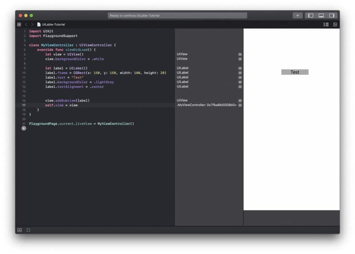The width and height of the screenshot is (355, 254).
Task: Toggle the right inspector panel
Action: coord(331,16)
